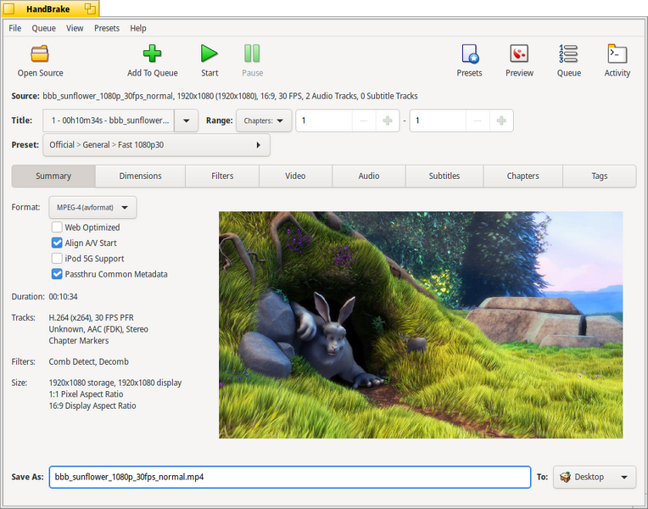Open the Title dropdown arrow

coord(186,120)
